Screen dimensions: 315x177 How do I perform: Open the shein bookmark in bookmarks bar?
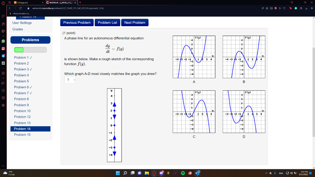pyautogui.click(x=19, y=14)
